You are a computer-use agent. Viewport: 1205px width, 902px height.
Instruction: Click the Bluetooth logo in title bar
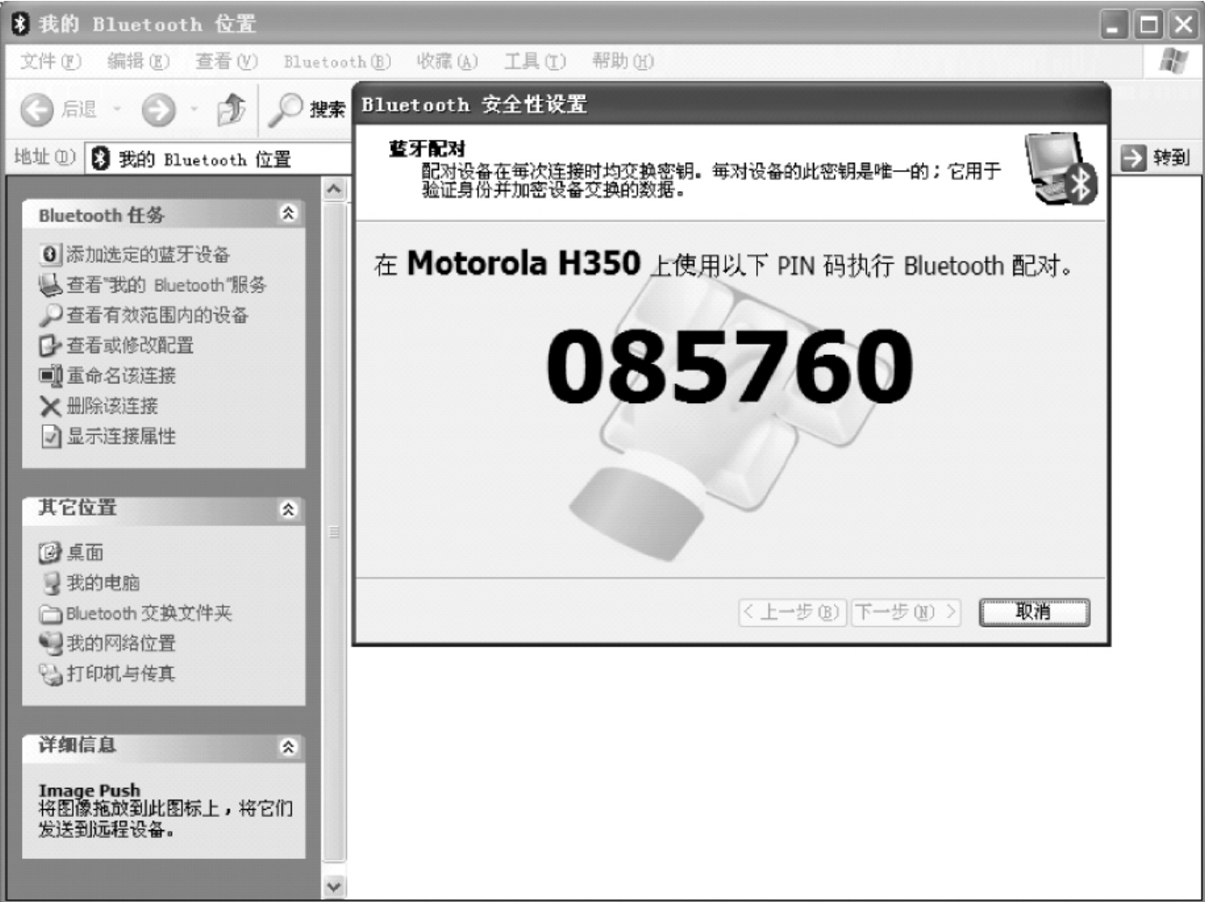[x=20, y=25]
